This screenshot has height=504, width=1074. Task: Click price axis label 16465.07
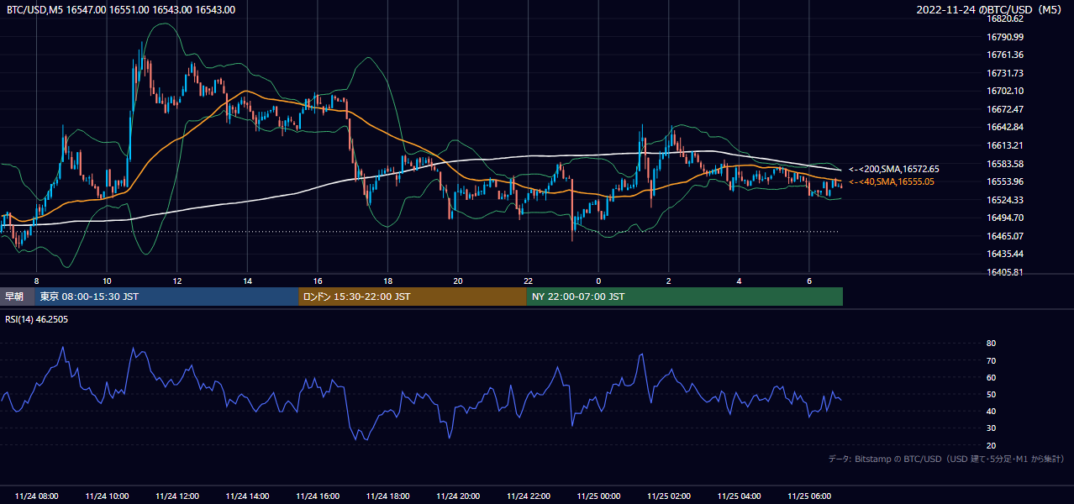[1004, 236]
